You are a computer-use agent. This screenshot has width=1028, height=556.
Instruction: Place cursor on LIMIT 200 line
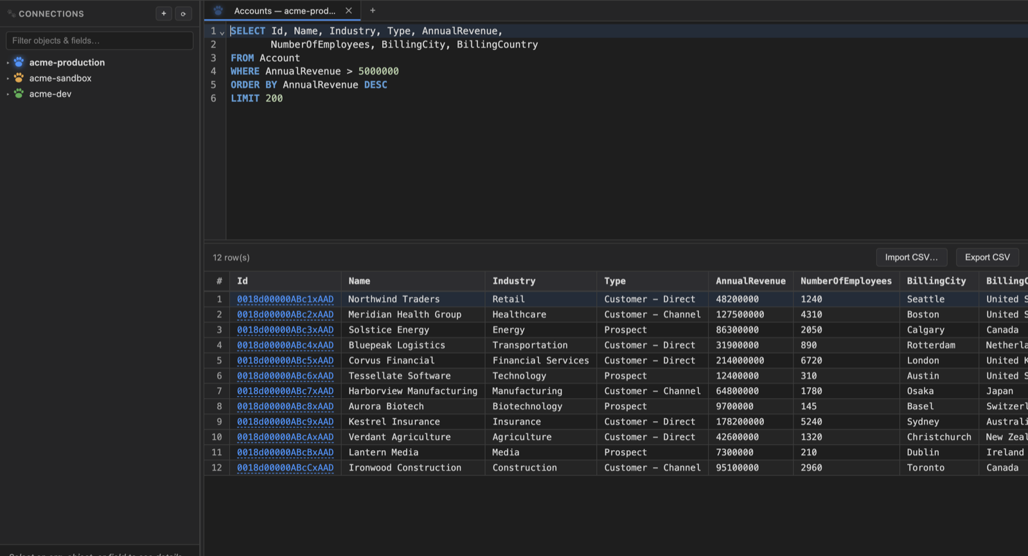pyautogui.click(x=257, y=98)
